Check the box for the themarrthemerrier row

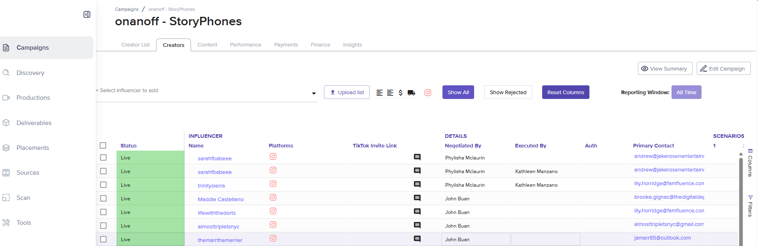103,239
